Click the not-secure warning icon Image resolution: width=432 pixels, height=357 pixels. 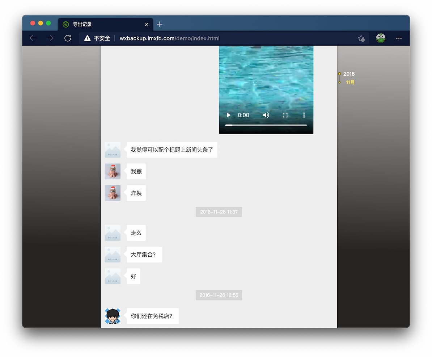87,38
